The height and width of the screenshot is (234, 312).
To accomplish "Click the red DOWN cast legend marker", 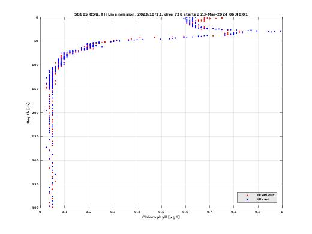I will (x=248, y=195).
